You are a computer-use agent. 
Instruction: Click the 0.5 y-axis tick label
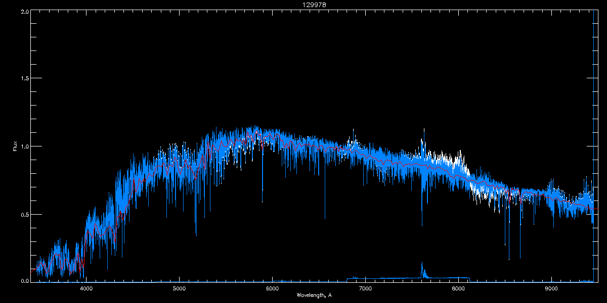[x=24, y=214]
